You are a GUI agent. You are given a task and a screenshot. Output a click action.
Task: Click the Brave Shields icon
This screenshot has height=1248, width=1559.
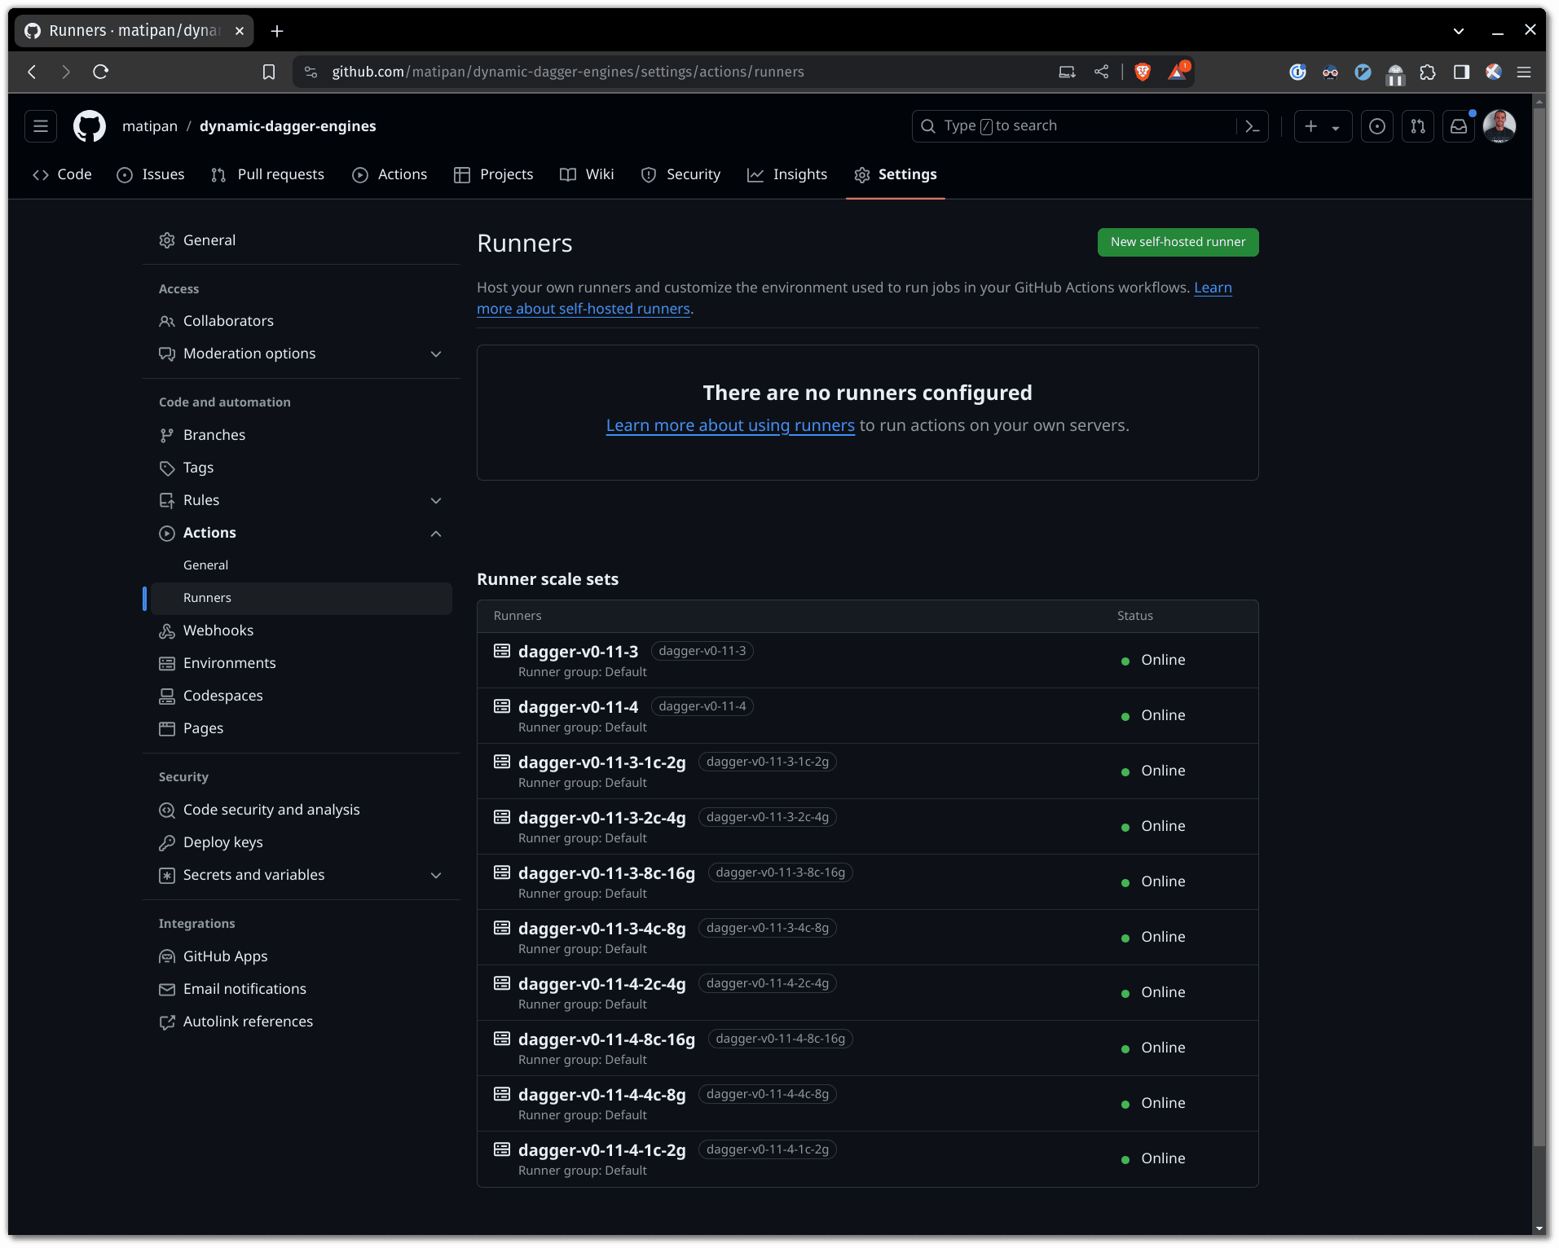point(1143,72)
